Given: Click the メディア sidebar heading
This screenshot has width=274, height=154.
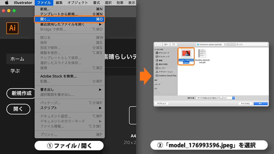Looking at the screenshot, I should [x=157, y=84].
